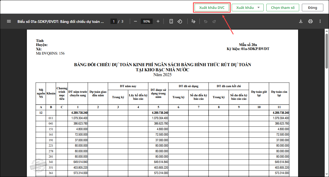
Task: Edit the current page number field
Action: [114, 21]
